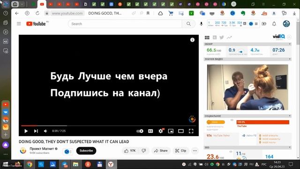Open VK from the browser sidebar
Viewport: 300px width, 169px height.
point(6,112)
